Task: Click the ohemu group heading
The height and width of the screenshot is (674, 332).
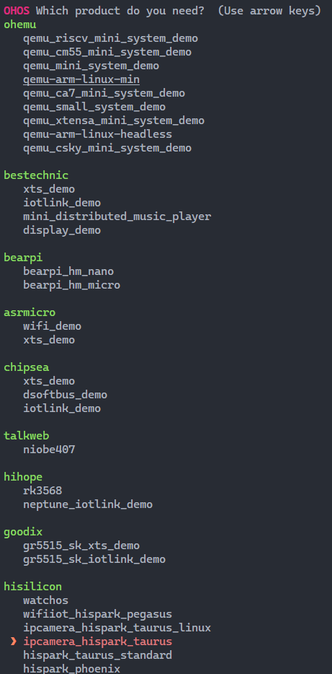Action: click(x=20, y=25)
